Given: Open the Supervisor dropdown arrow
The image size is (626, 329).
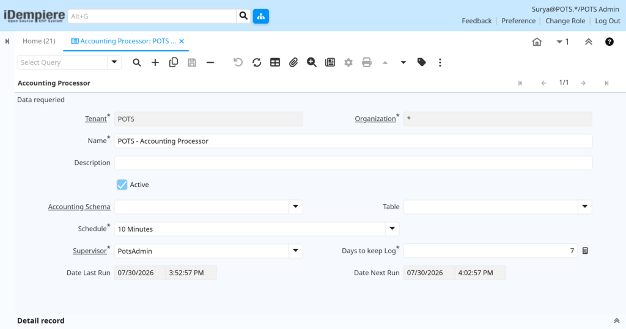Looking at the screenshot, I should [x=295, y=251].
